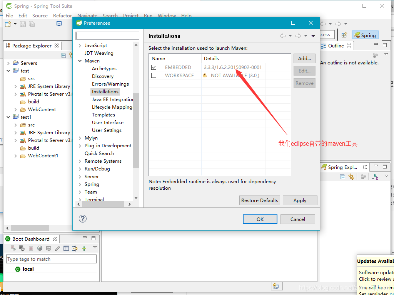The image size is (394, 295).
Task: Expand the Plug-in Development preferences node
Action: coord(80,146)
